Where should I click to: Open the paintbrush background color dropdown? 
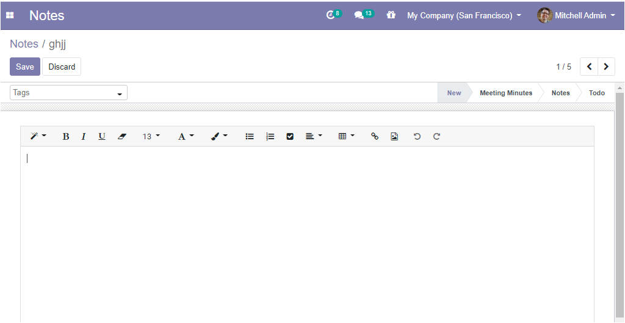pos(219,136)
